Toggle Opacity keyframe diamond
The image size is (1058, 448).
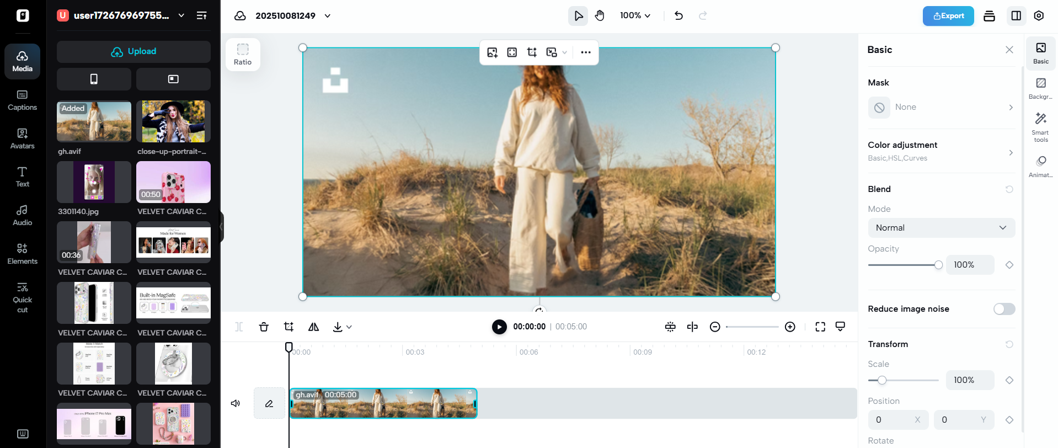[x=1009, y=265]
